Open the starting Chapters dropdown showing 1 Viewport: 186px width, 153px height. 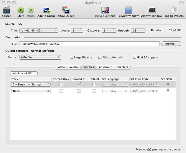coord(109,31)
